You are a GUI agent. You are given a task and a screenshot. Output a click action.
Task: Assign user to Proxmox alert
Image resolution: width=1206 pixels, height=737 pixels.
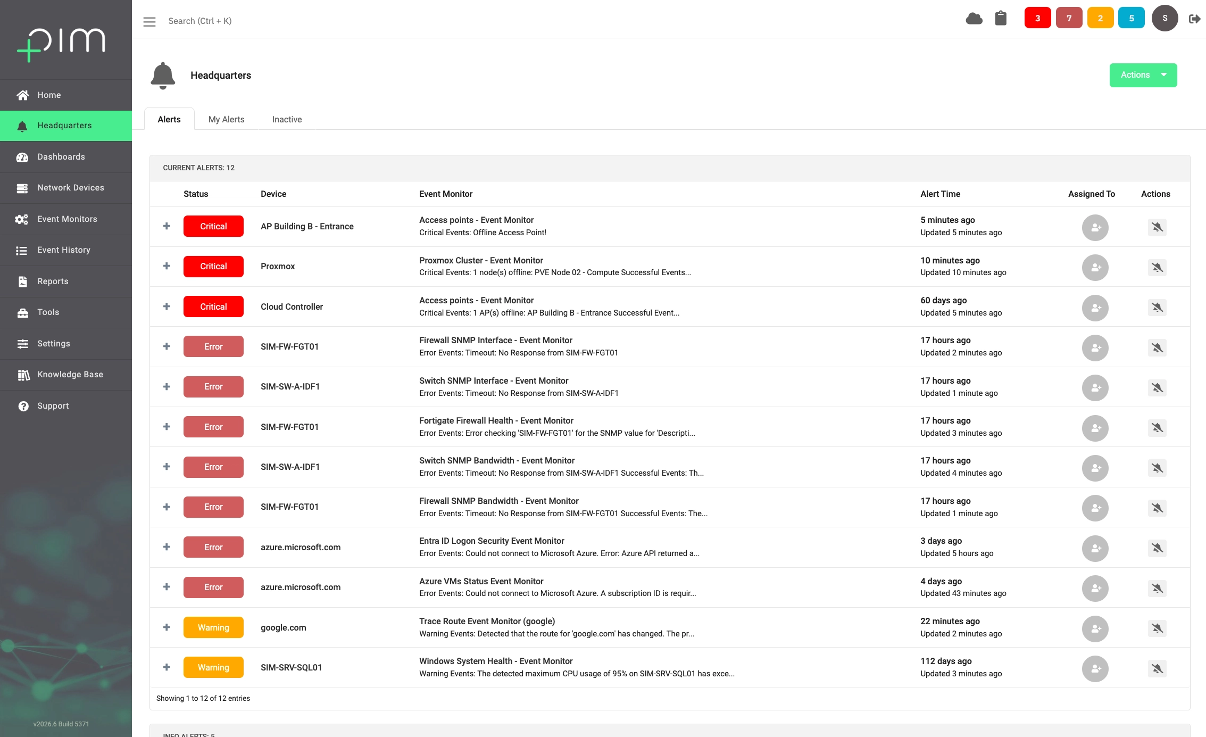1095,268
